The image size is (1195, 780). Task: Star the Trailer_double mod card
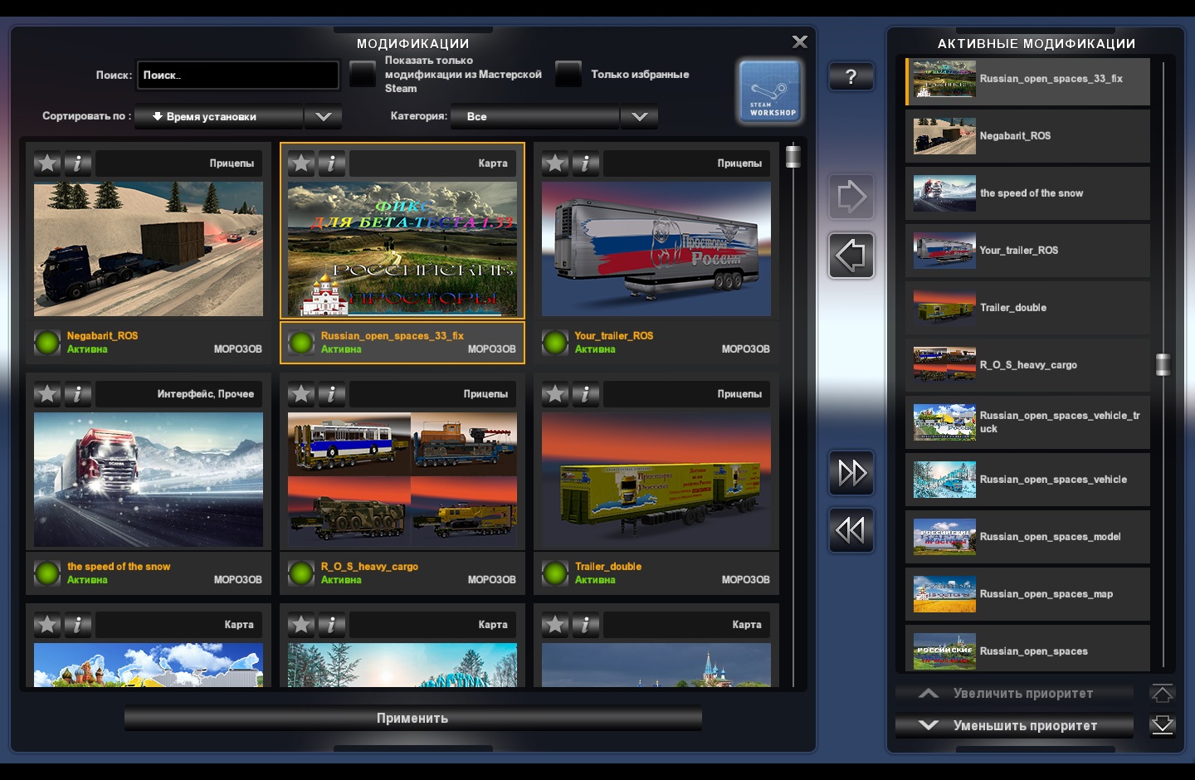pyautogui.click(x=555, y=394)
